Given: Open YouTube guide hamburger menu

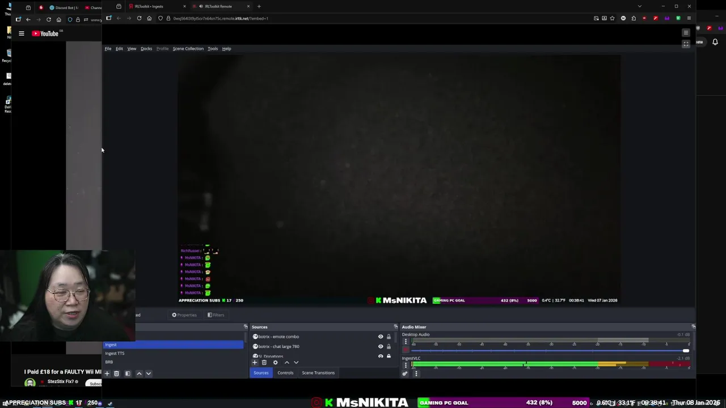Looking at the screenshot, I should click(22, 33).
